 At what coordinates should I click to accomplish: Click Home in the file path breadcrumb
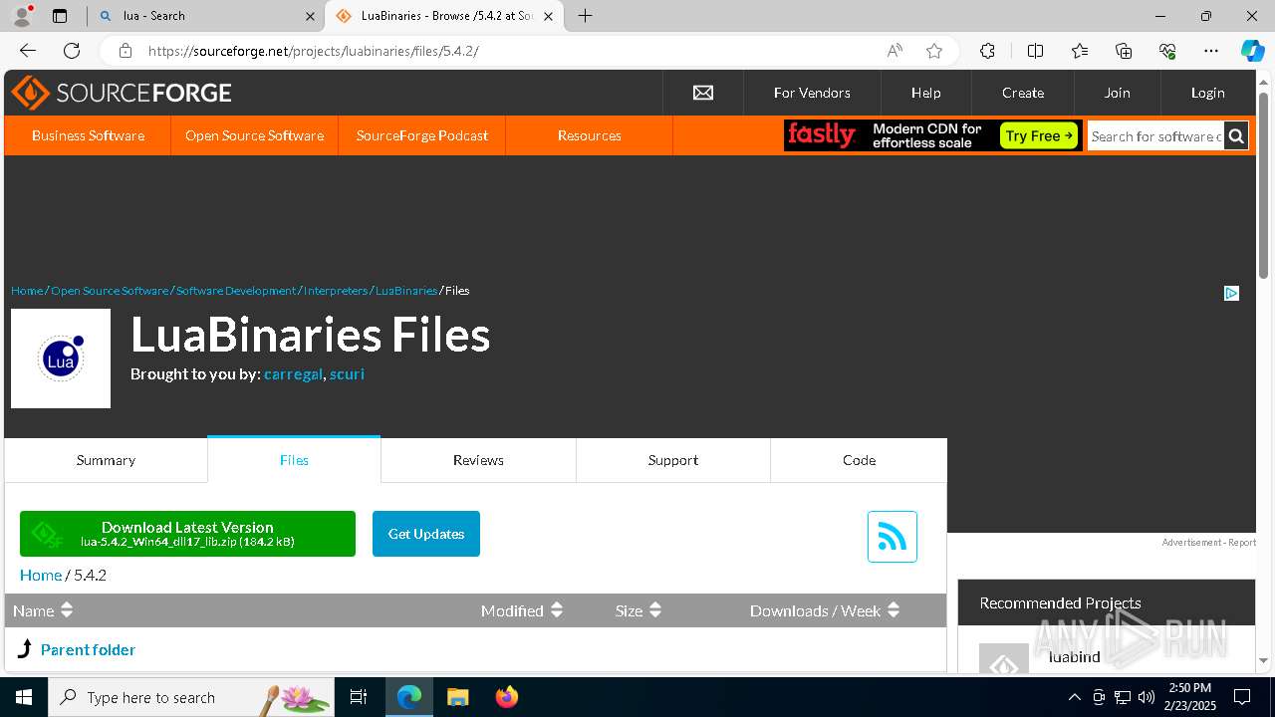41,575
